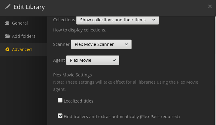216x125 pixels.
Task: Click the 'Edit Library' title text
Action: (29, 7)
